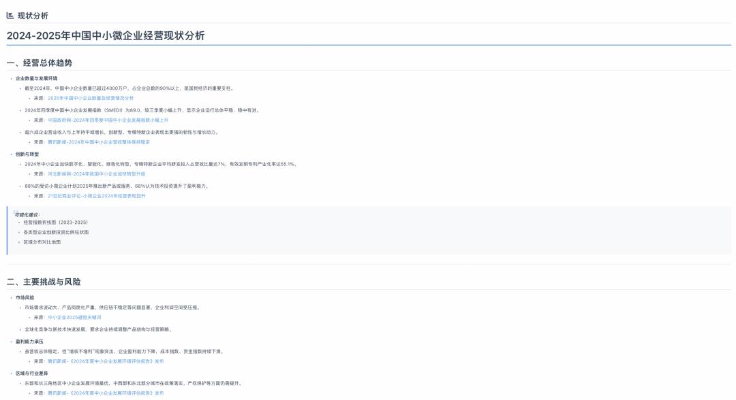Click heading 二、主要挑战与风险
Screen dimensions: 736x400
pyautogui.click(x=44, y=282)
